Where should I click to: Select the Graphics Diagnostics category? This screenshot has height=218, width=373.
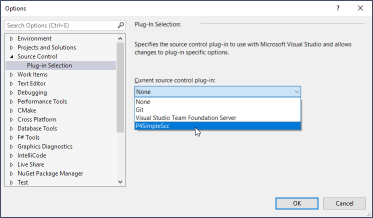click(45, 146)
